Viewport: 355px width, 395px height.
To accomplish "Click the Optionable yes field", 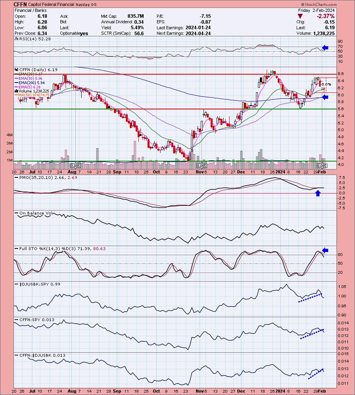I will point(74,33).
